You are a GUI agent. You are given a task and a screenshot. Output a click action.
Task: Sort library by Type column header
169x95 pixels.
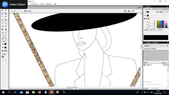tap(165, 63)
